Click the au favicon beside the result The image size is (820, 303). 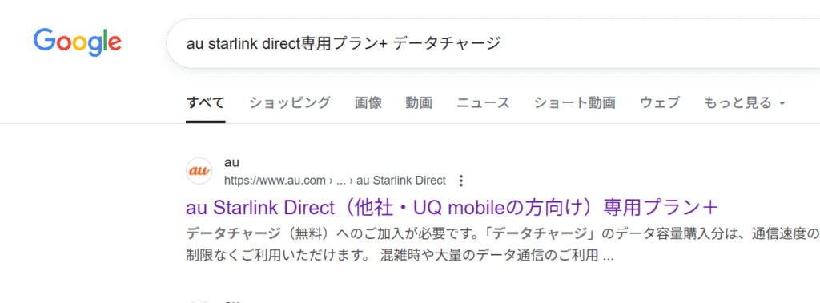pos(199,171)
